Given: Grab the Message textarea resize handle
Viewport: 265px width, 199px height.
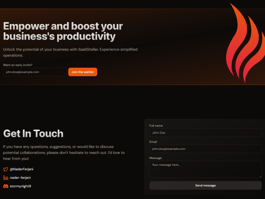Looking at the screenshot, I should point(260,176).
